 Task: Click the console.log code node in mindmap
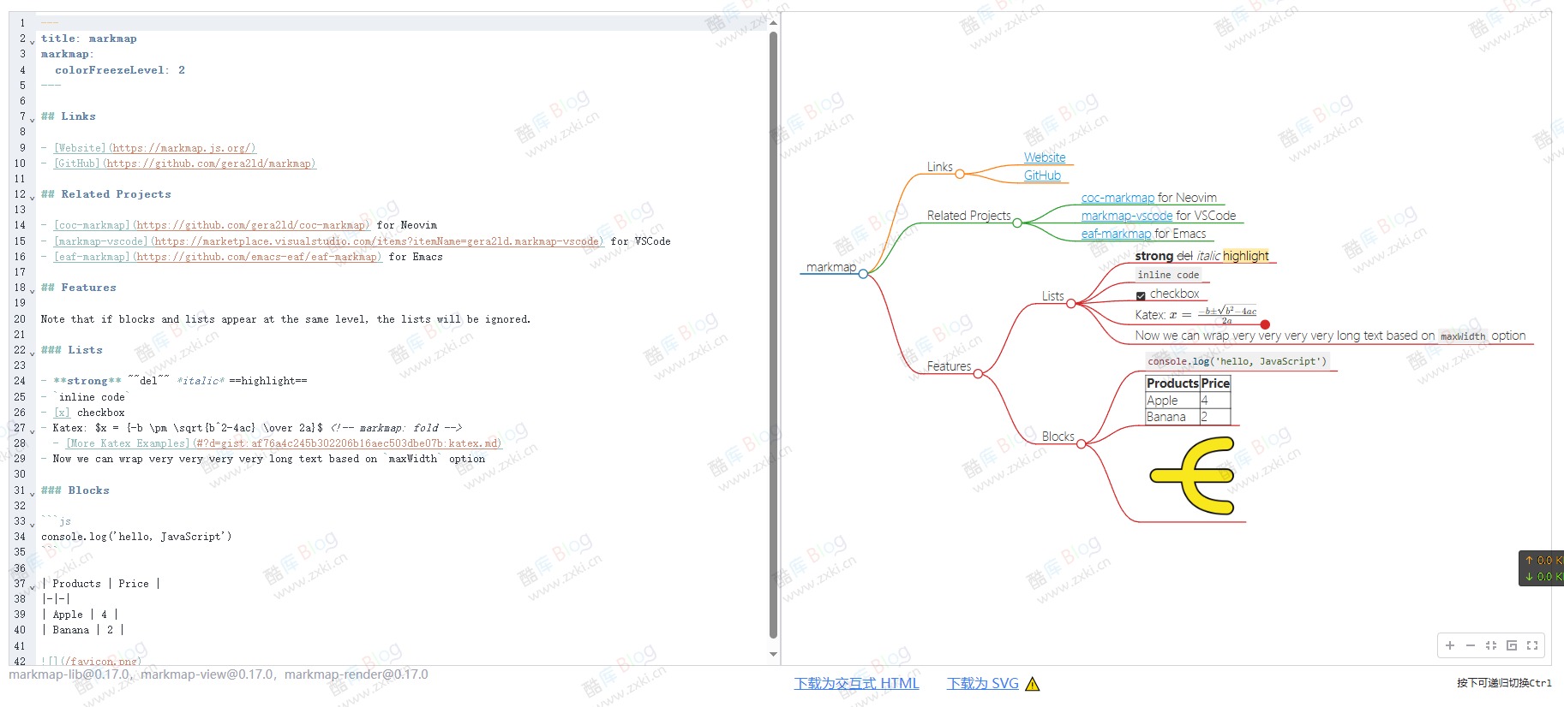(1237, 361)
